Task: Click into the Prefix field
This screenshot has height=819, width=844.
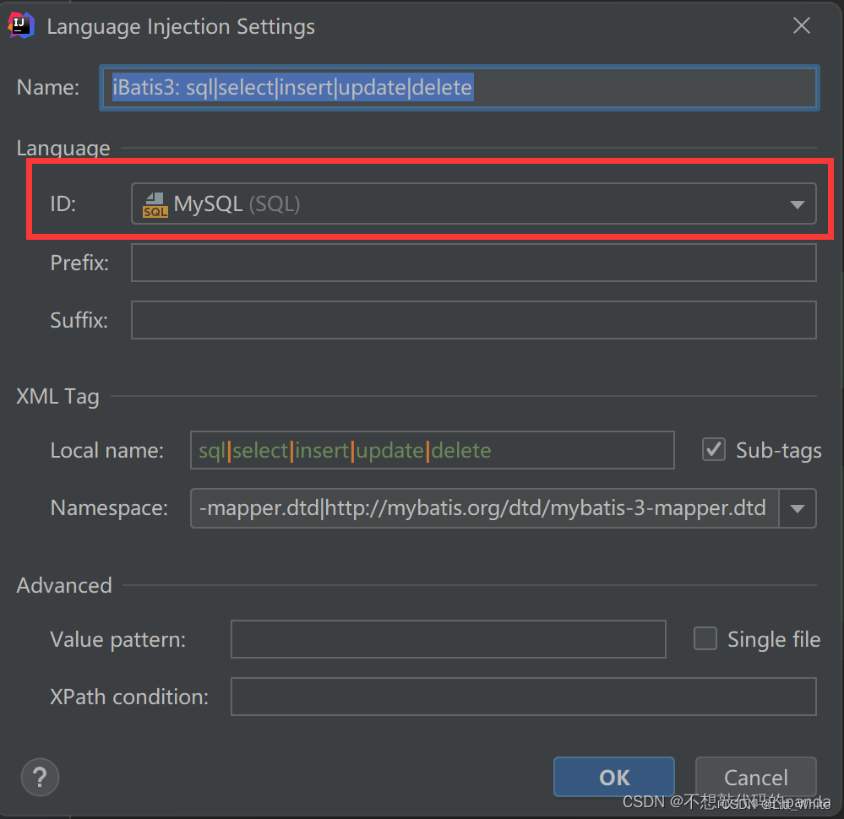Action: click(x=474, y=263)
